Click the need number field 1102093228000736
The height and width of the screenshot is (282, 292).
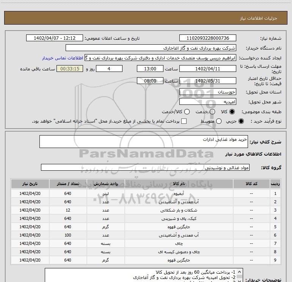[208, 38]
